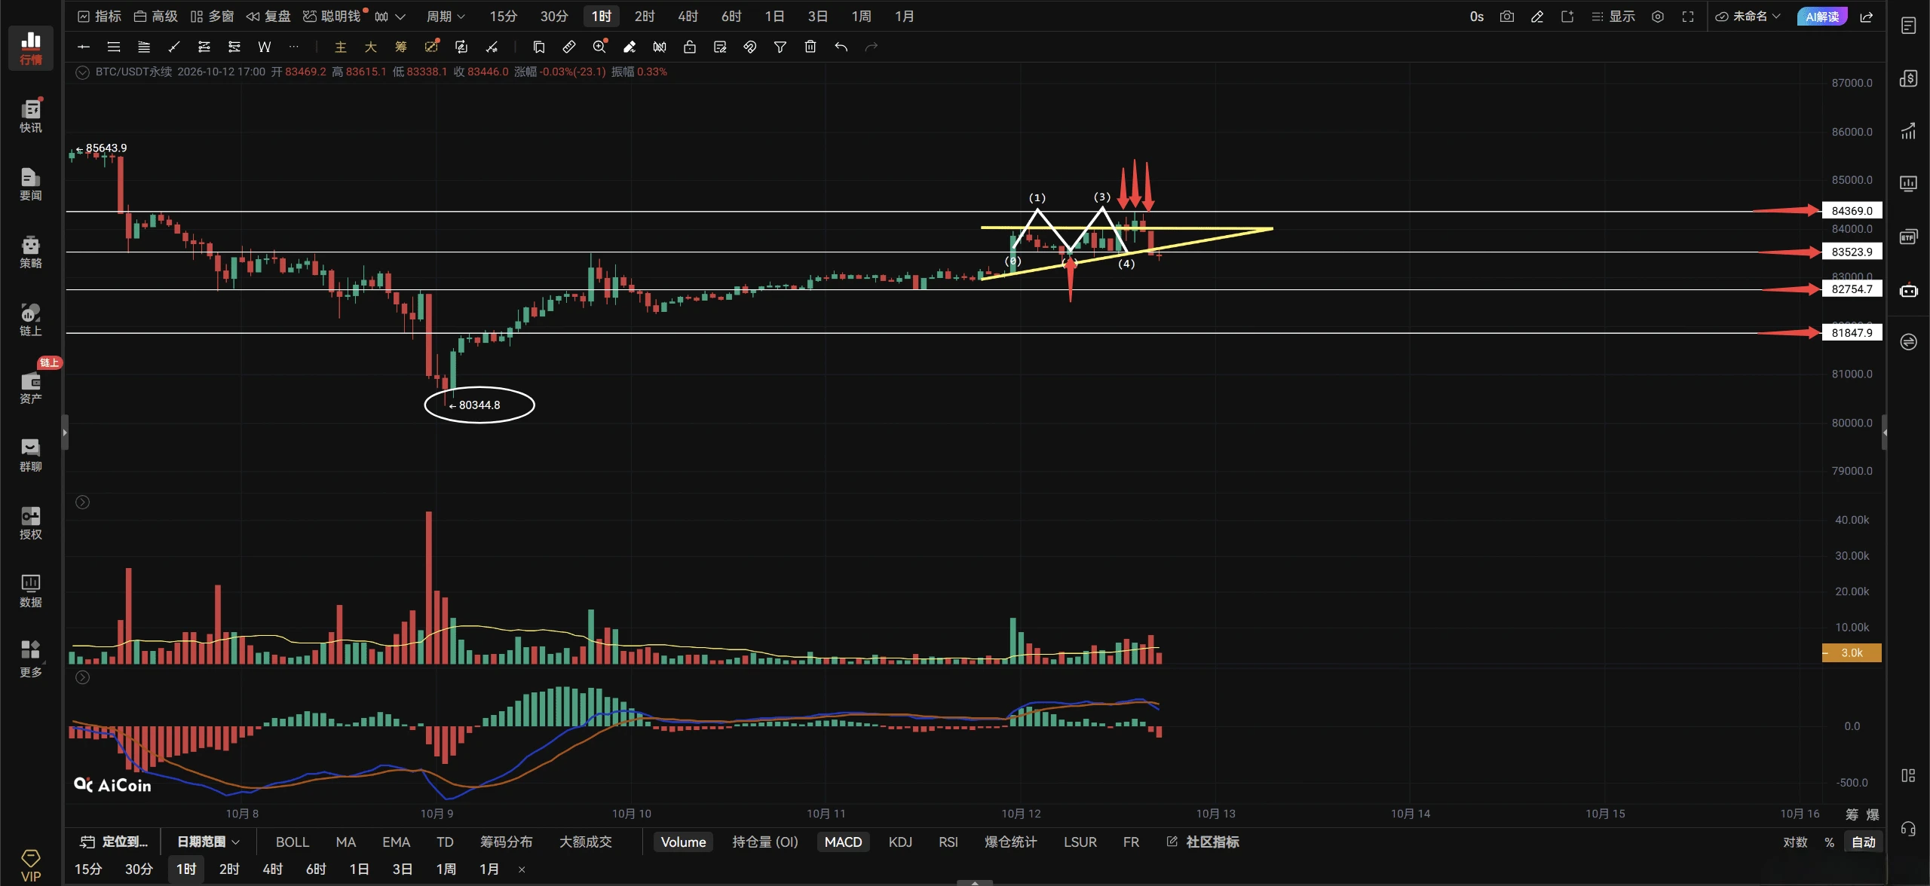The height and width of the screenshot is (886, 1930).
Task: Toggle 对数 logarithmic scale
Action: (1795, 842)
